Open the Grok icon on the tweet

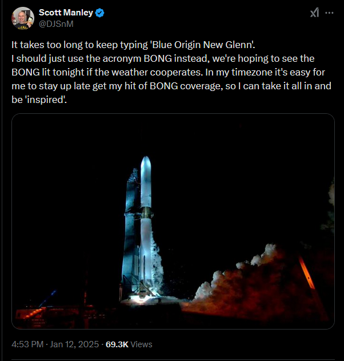tap(314, 14)
